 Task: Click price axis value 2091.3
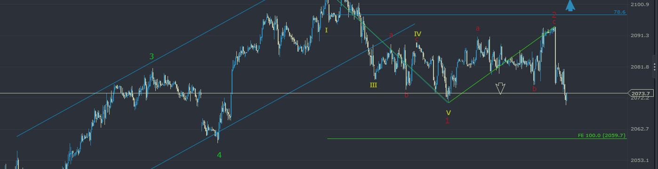pos(640,36)
